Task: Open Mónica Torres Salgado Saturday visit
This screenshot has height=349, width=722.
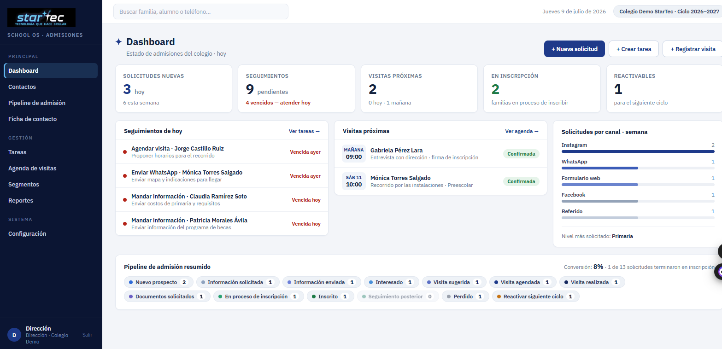Action: pos(440,181)
